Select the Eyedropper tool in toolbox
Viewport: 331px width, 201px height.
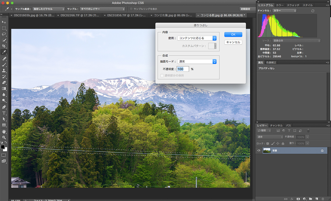coord(4,52)
